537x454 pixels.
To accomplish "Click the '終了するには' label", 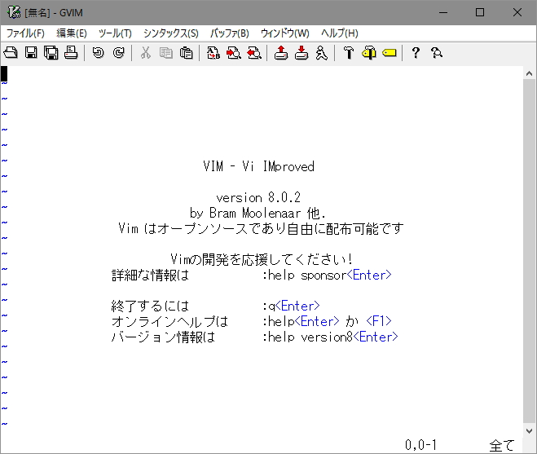I will point(150,306).
